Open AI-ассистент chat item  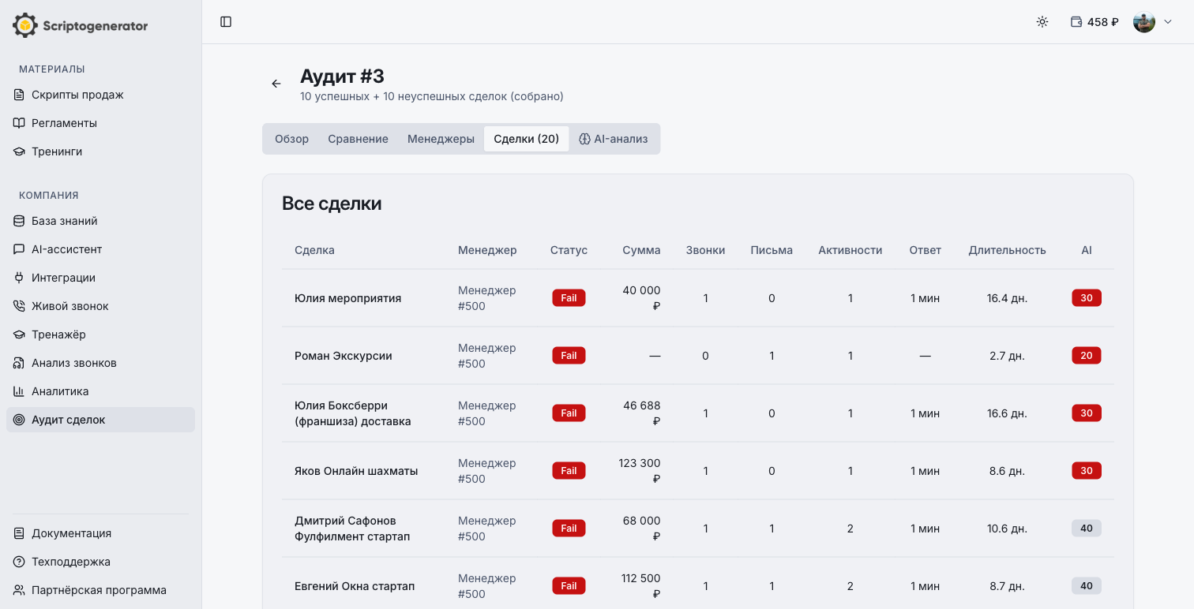click(66, 249)
